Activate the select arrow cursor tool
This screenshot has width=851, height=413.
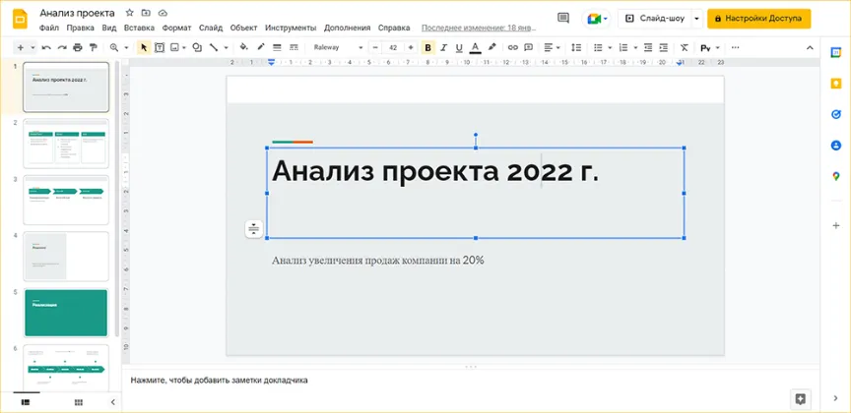pos(144,48)
